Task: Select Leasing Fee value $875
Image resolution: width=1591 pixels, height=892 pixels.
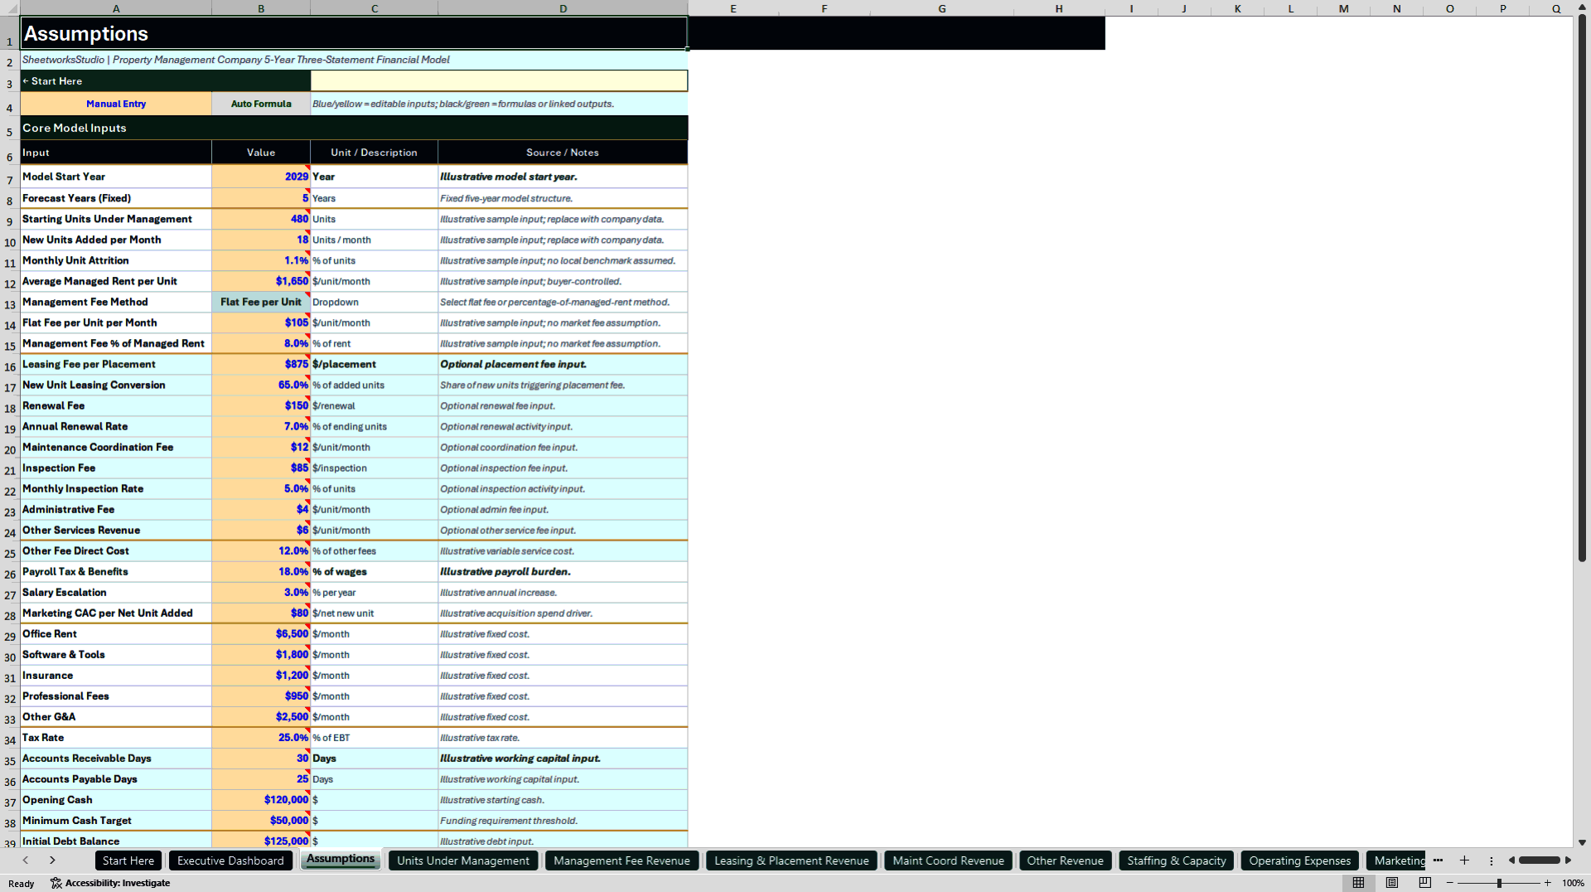Action: tap(261, 364)
